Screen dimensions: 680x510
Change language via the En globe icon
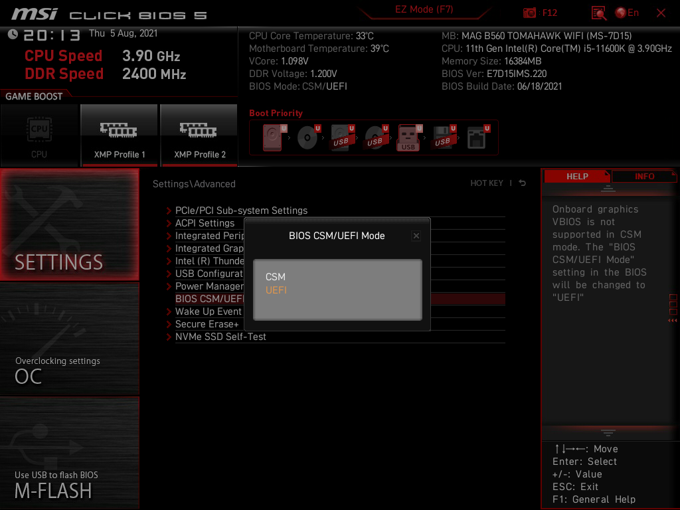pos(627,13)
